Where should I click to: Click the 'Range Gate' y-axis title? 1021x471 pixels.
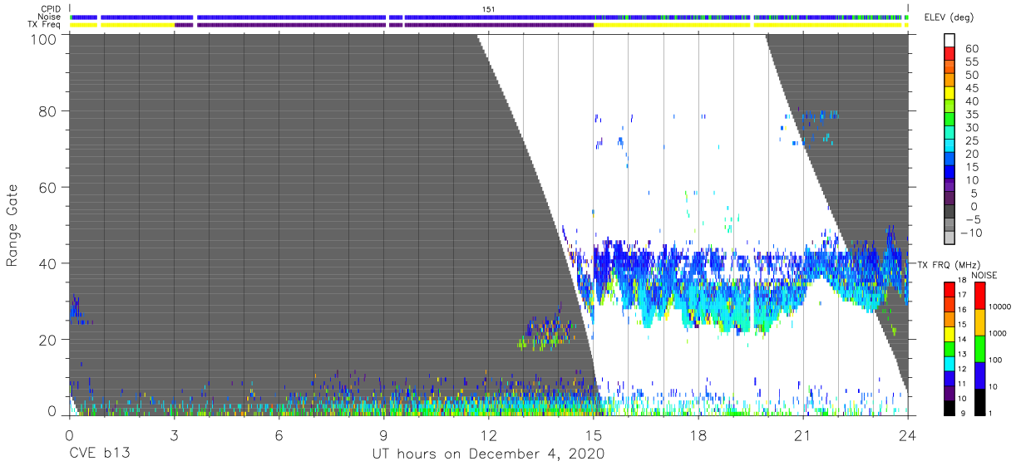click(12, 225)
